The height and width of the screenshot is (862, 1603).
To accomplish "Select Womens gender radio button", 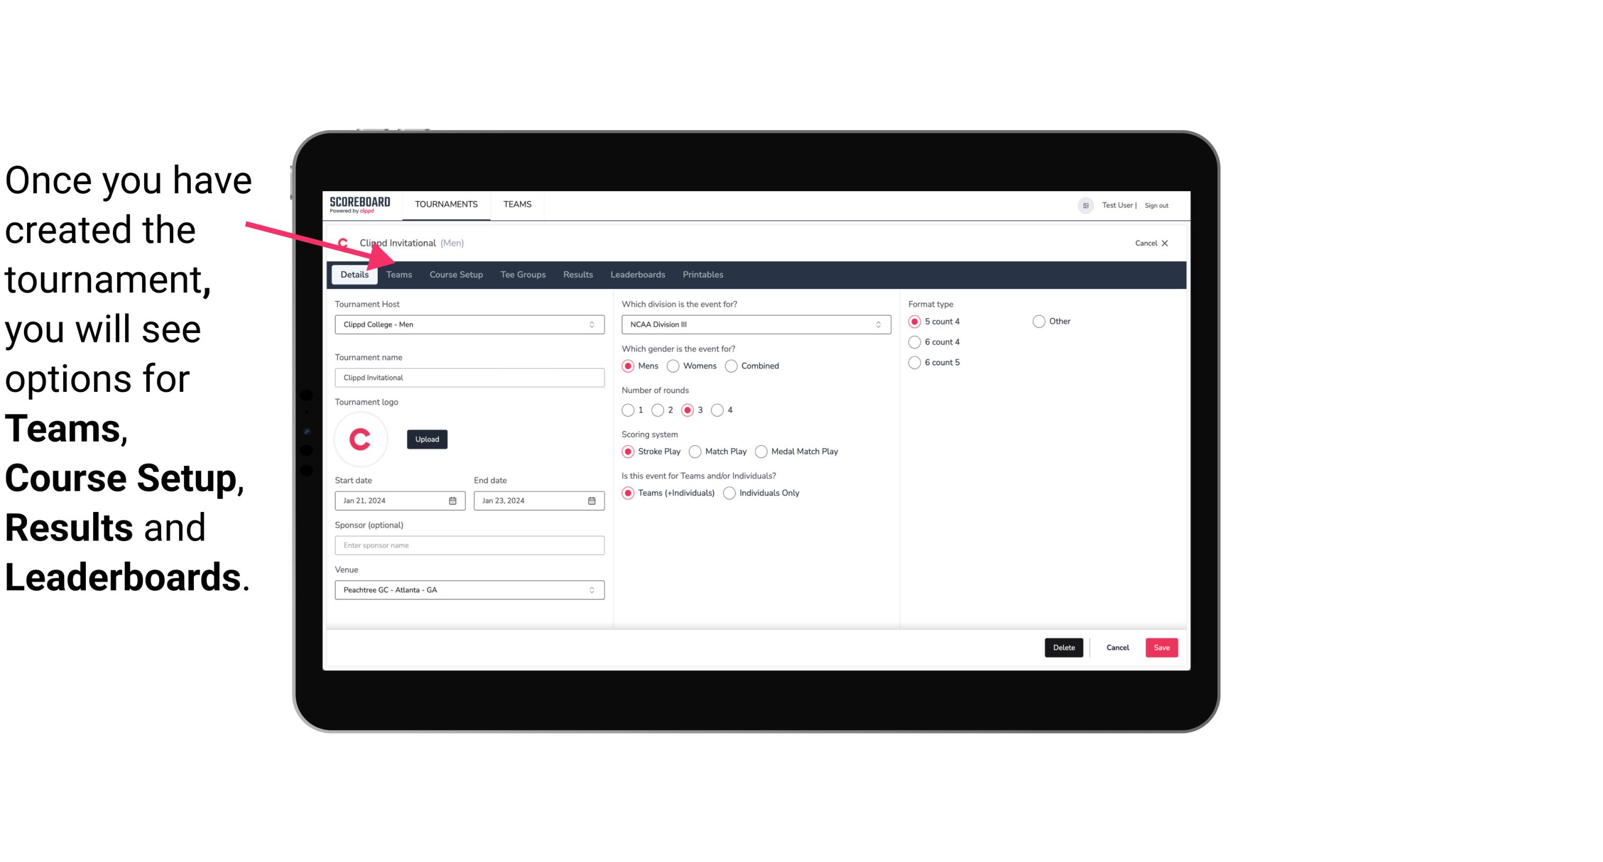I will [x=672, y=365].
